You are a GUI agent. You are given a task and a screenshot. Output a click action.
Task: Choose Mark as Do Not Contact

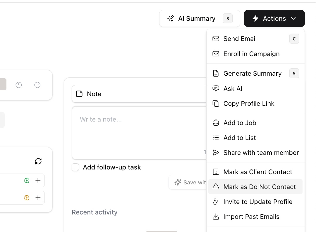(255, 187)
